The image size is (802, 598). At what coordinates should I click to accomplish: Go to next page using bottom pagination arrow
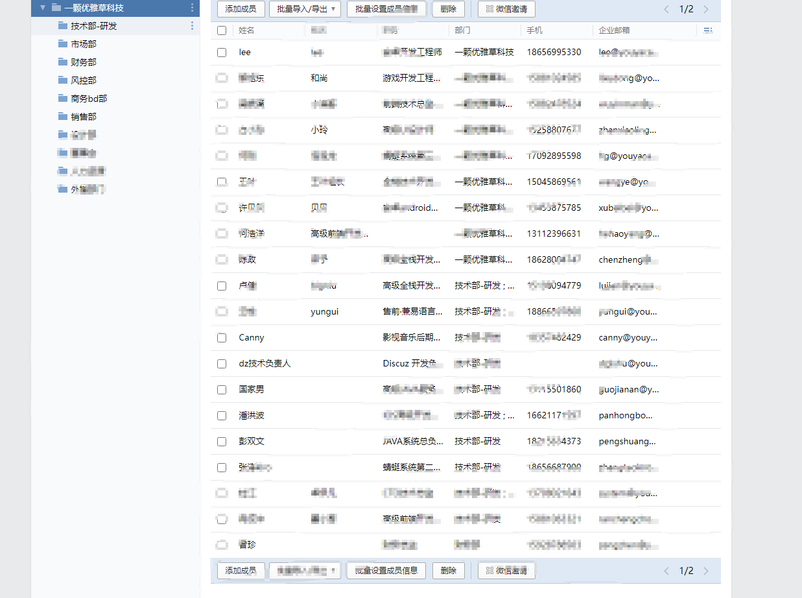(706, 571)
